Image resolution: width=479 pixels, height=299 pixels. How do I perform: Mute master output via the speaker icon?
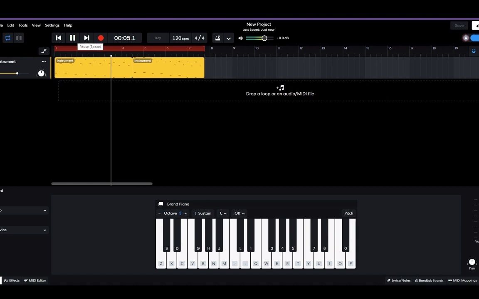(240, 38)
